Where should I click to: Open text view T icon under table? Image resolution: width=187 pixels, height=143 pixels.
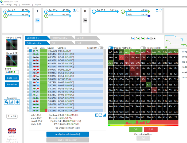tap(97, 115)
